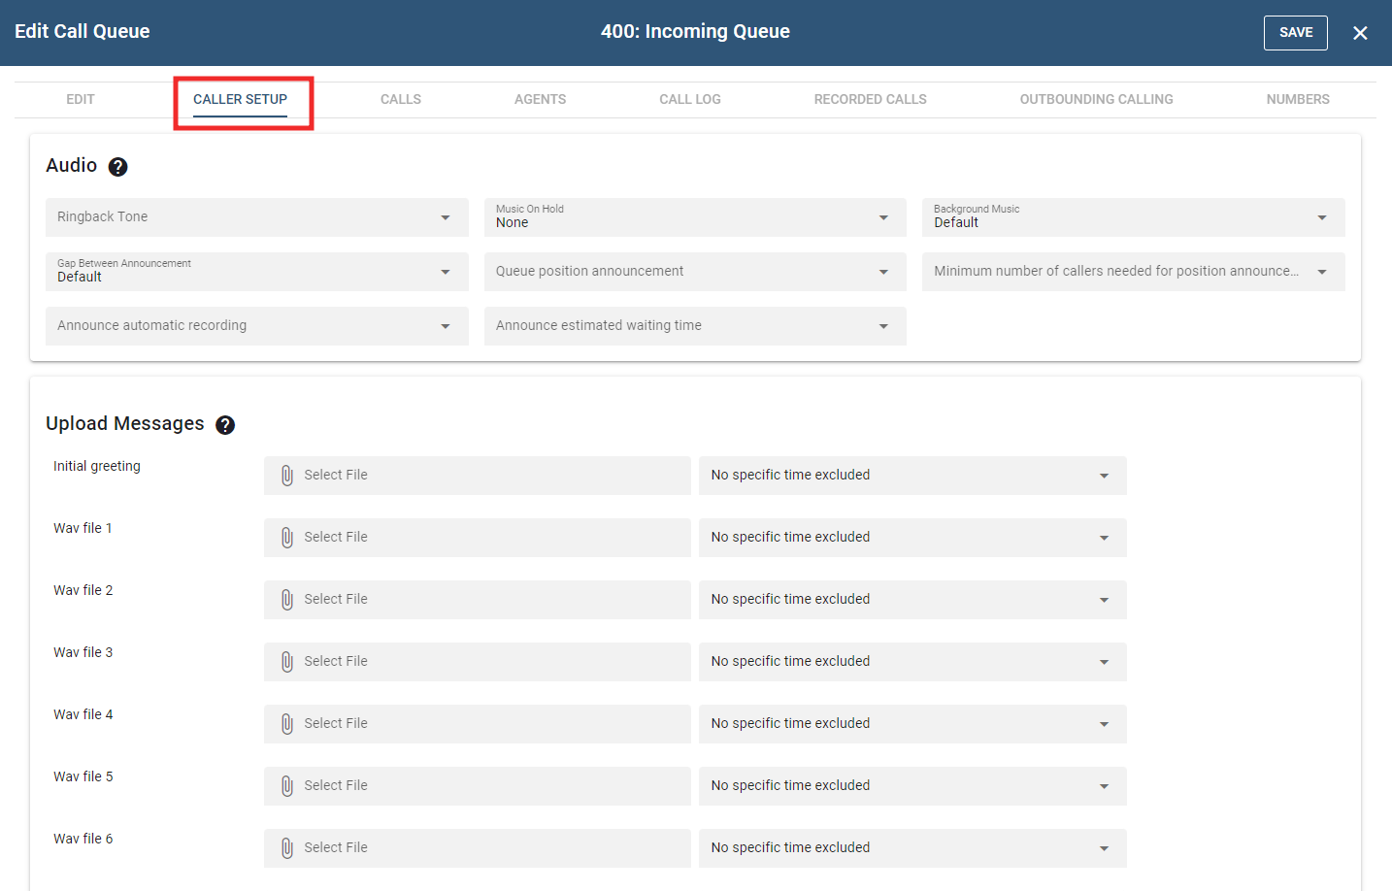Viewport: 1392px width, 891px height.
Task: Open time exclusion dropdown for Wav file 2
Action: click(911, 600)
